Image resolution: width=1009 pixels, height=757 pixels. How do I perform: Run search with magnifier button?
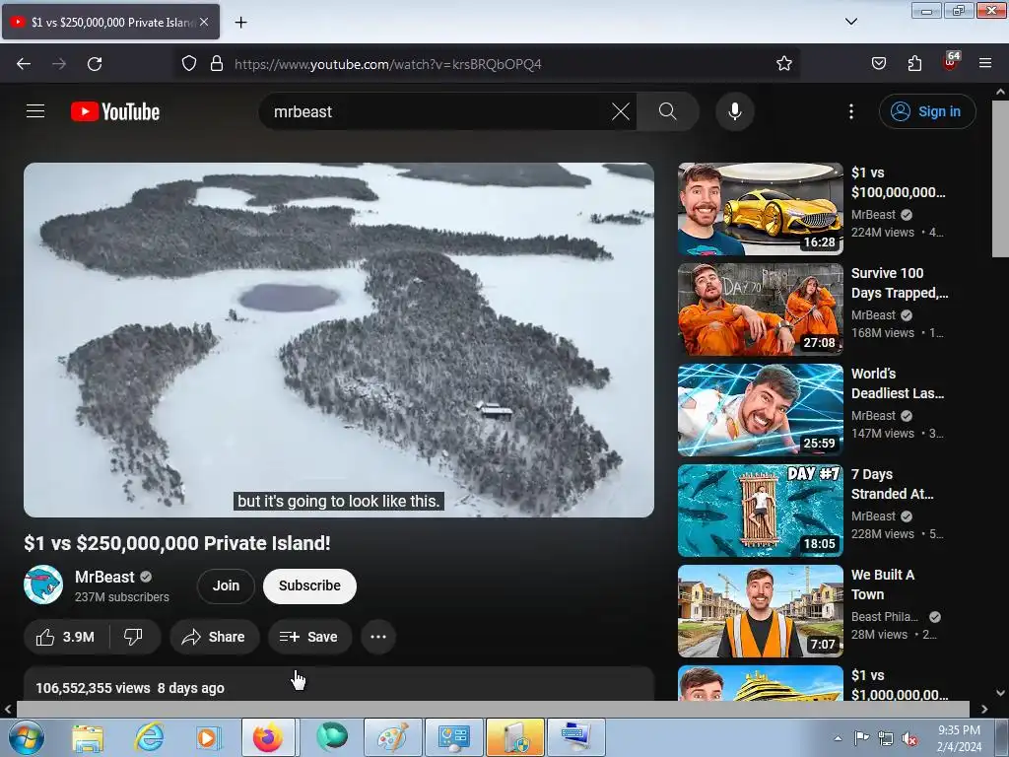(x=668, y=111)
